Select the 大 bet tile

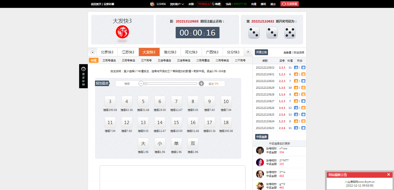(x=143, y=144)
